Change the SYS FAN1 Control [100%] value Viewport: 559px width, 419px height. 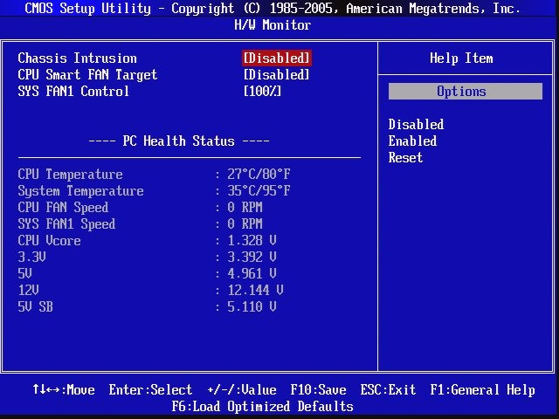pos(262,92)
